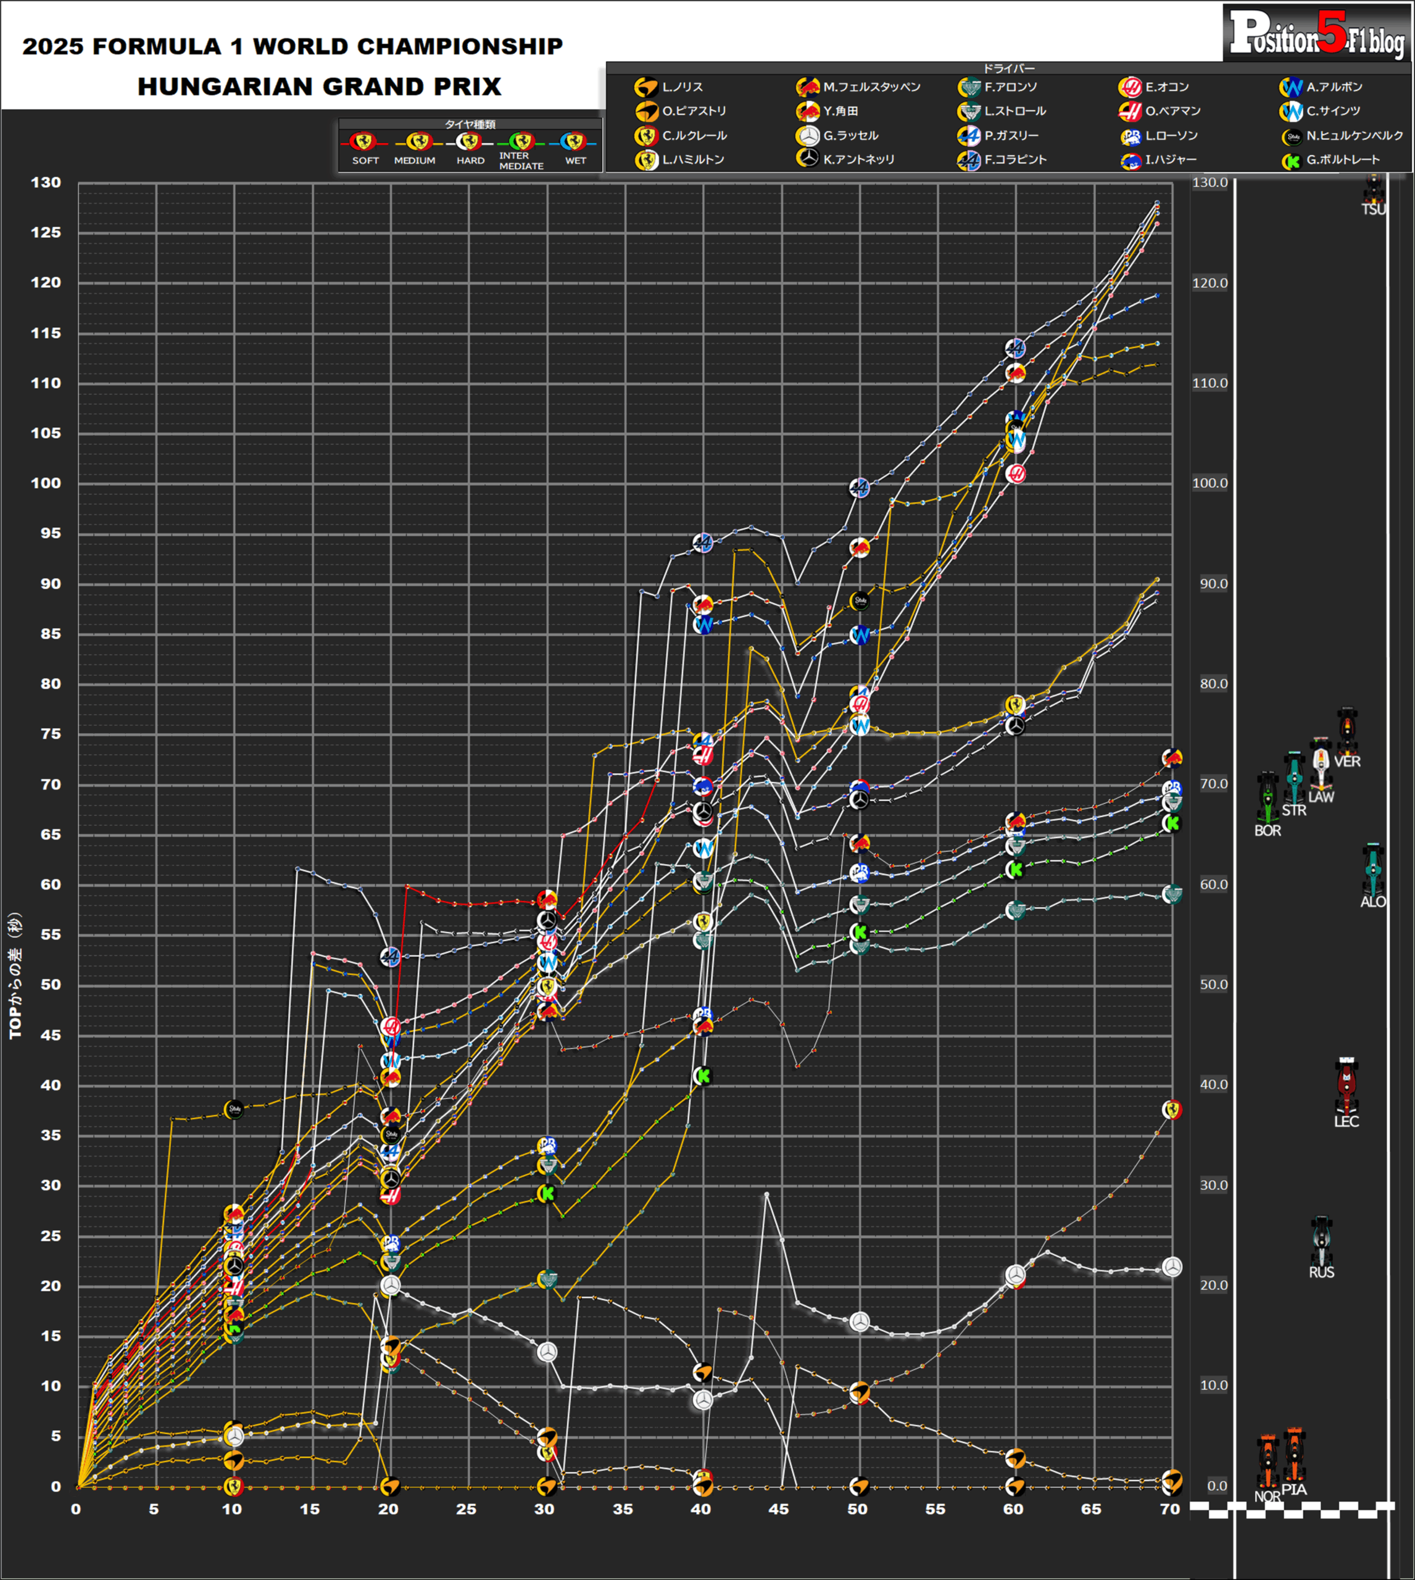Click the F.アロンソ Aston Martin legend icon
This screenshot has width=1415, height=1580.
[x=969, y=87]
